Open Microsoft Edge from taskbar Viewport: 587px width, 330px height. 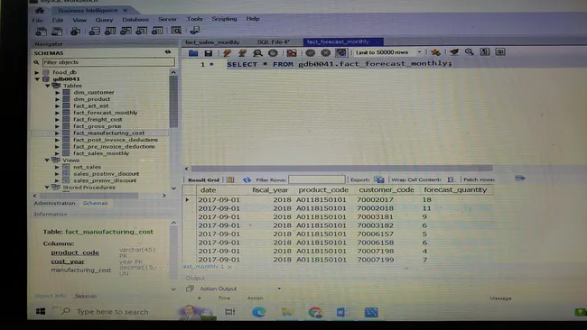(258, 312)
